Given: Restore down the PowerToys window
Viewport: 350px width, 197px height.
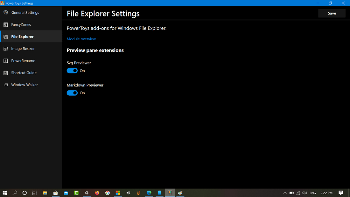Looking at the screenshot, I should 330,3.
